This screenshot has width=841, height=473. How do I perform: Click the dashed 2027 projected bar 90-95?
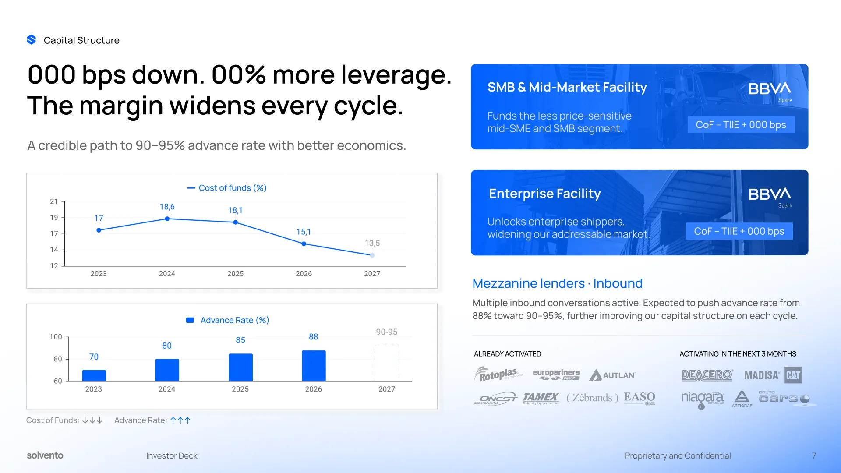pyautogui.click(x=387, y=363)
